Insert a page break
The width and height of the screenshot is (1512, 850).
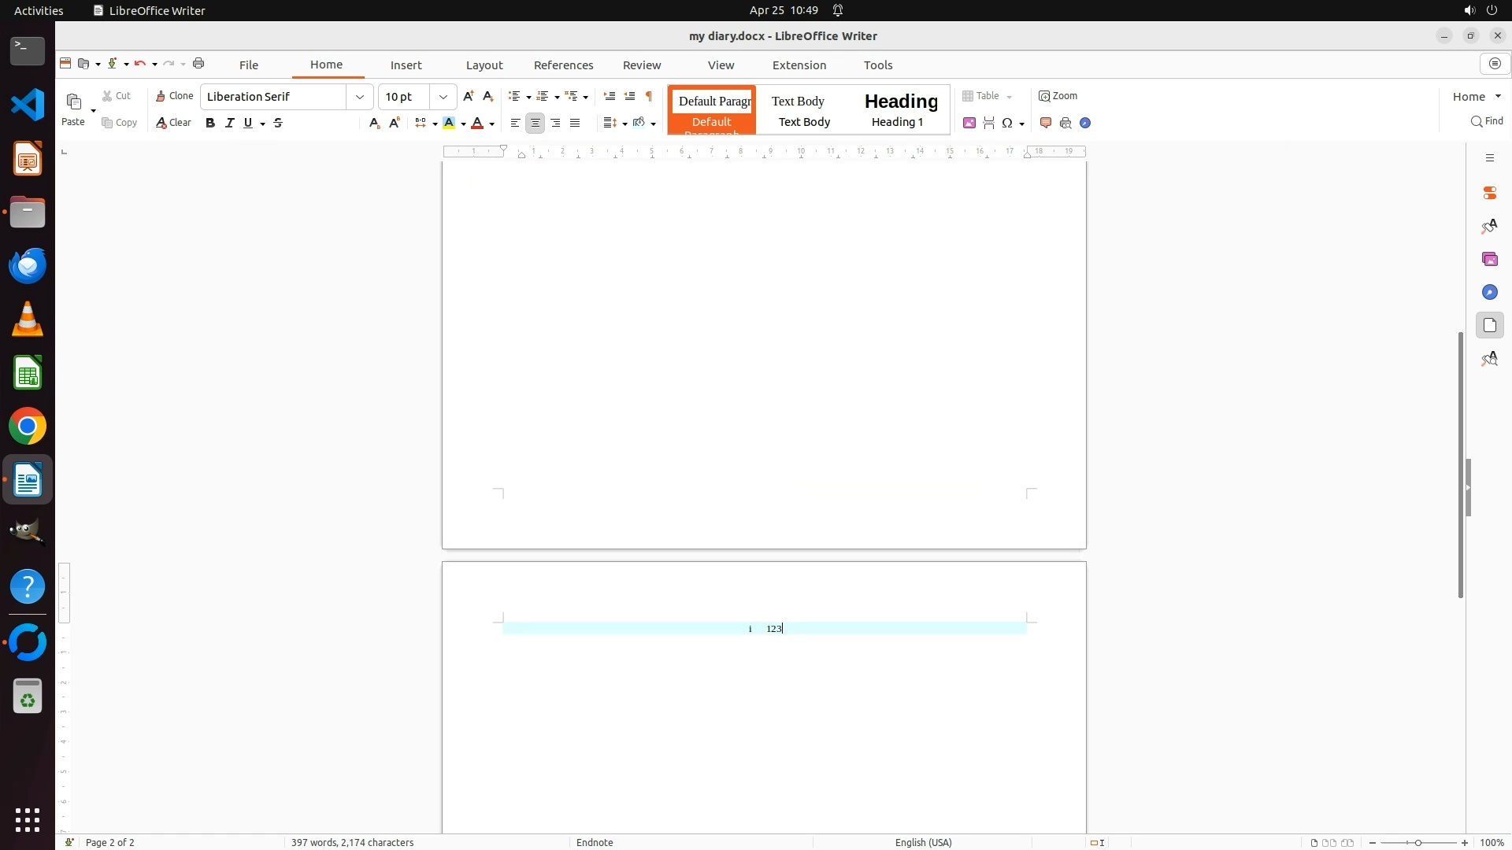click(989, 123)
